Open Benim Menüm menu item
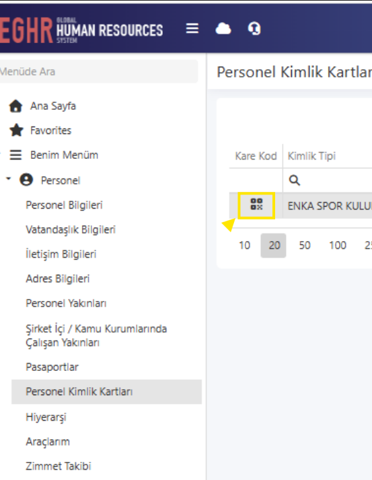This screenshot has height=480, width=372. (x=65, y=155)
